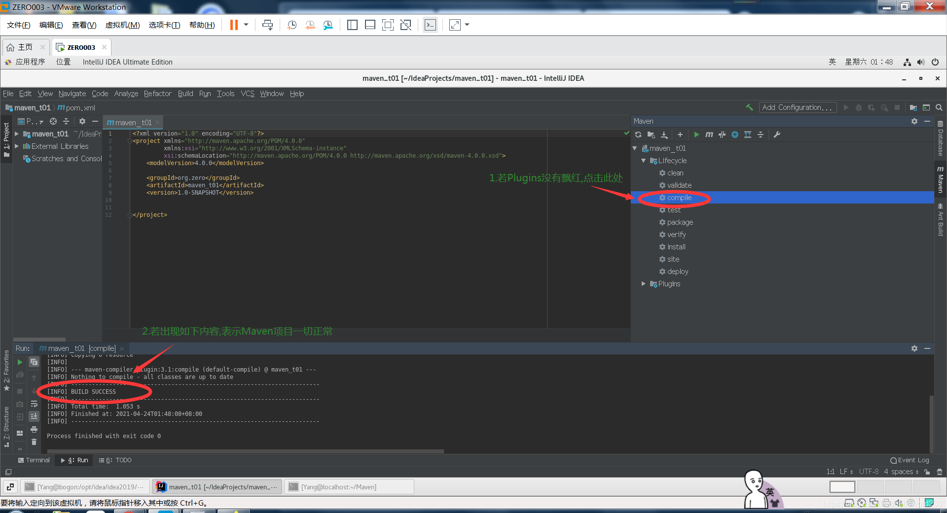Select the clean lifecycle goal
Viewport: 947px width, 513px height.
pos(675,173)
